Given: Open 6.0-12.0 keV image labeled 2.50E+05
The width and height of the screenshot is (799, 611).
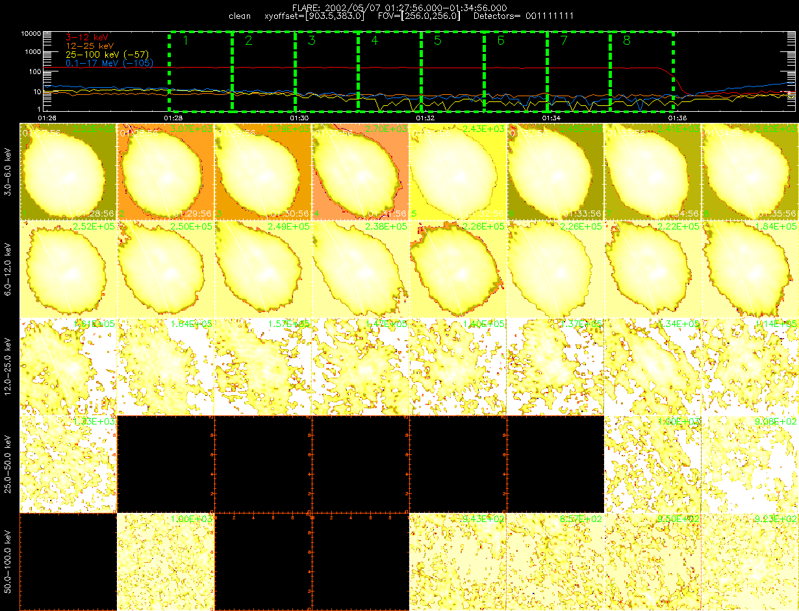Looking at the screenshot, I should [x=166, y=269].
